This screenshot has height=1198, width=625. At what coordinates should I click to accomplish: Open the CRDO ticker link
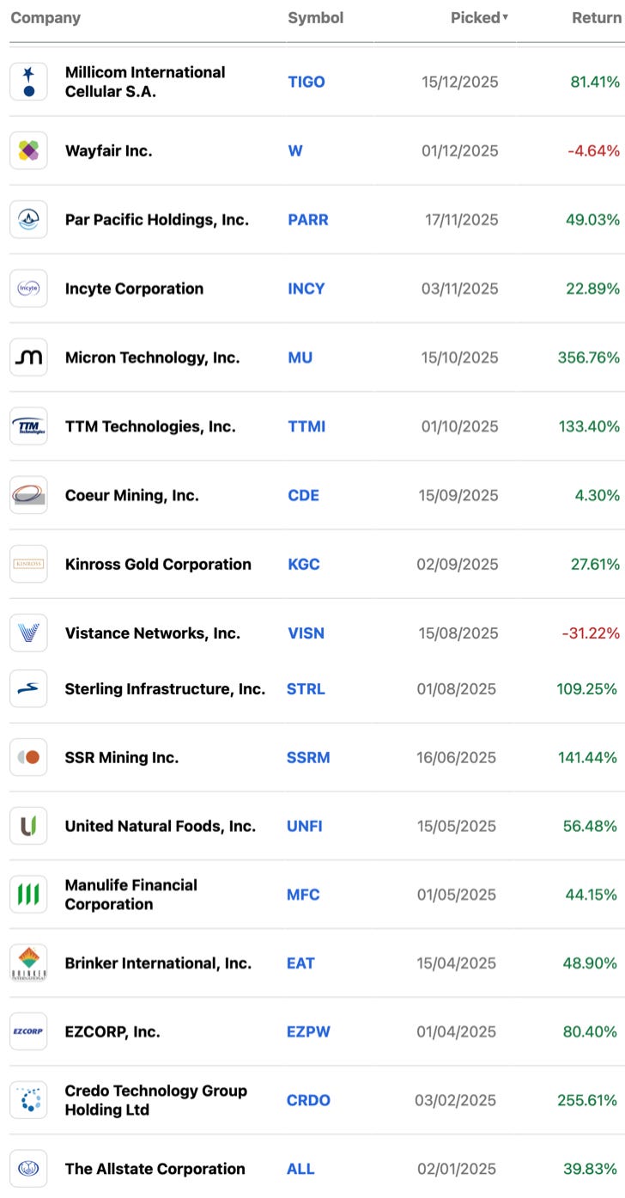point(308,1100)
